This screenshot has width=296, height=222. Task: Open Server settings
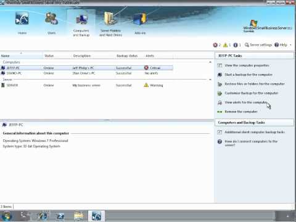coord(258,45)
